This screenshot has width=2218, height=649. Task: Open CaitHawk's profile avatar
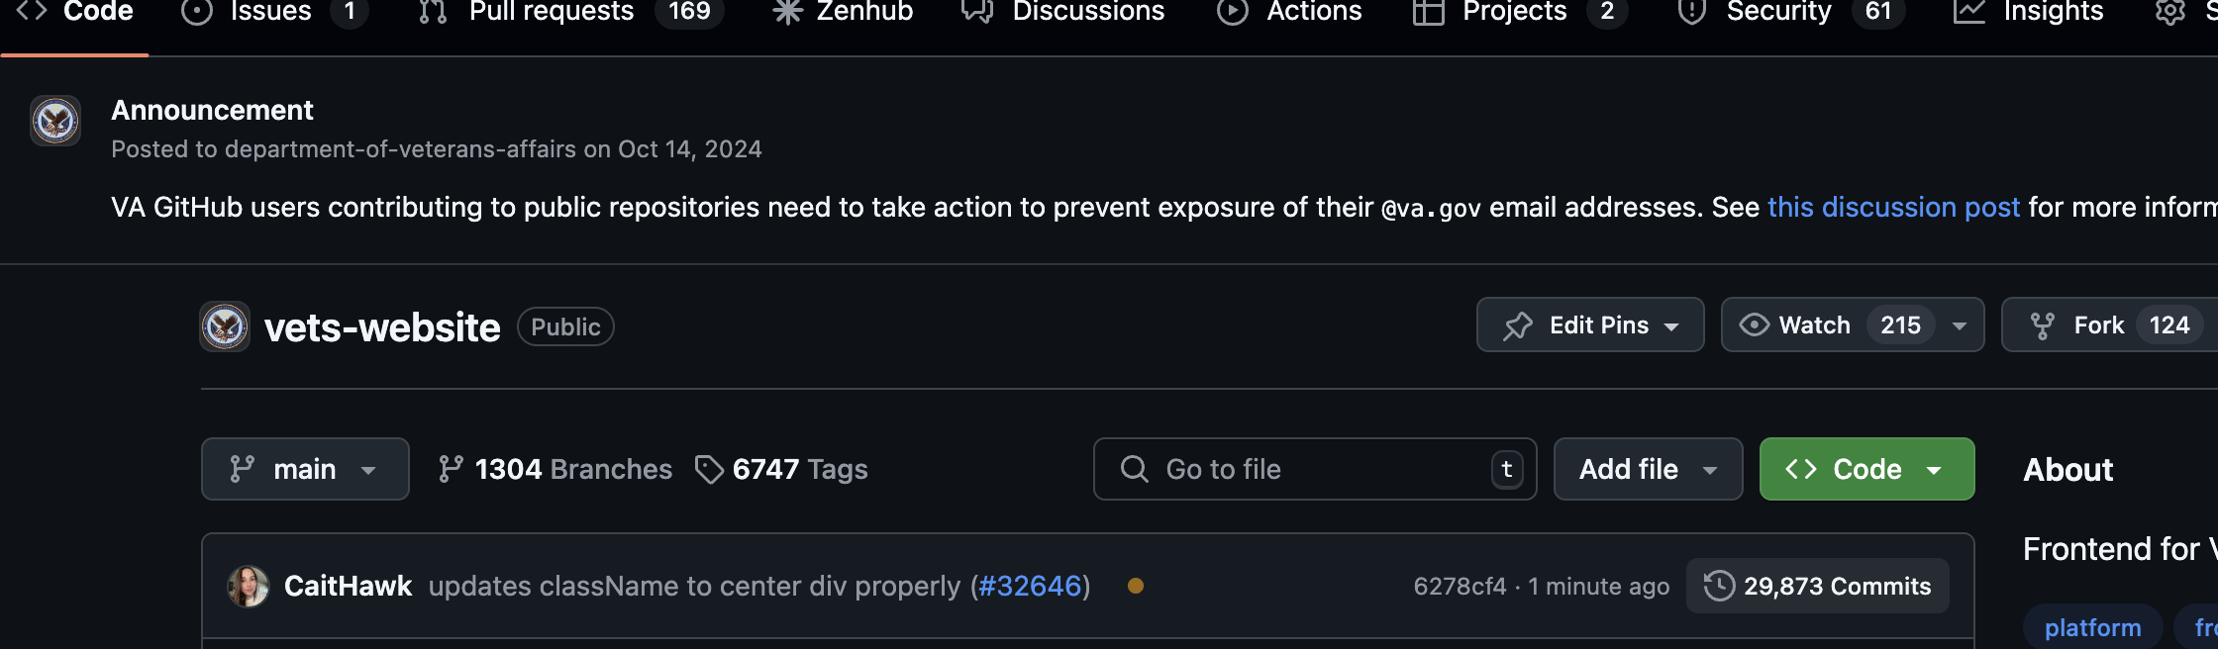(249, 586)
